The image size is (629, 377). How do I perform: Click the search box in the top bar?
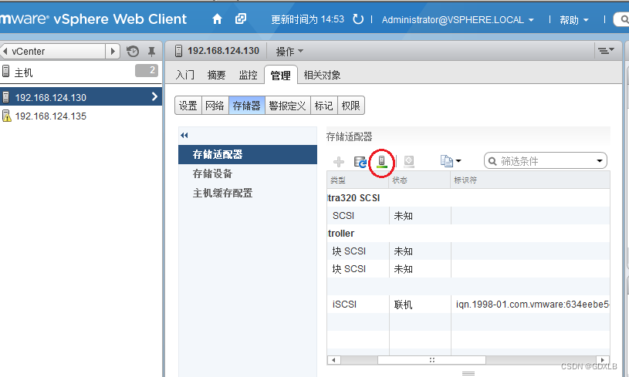click(x=622, y=19)
